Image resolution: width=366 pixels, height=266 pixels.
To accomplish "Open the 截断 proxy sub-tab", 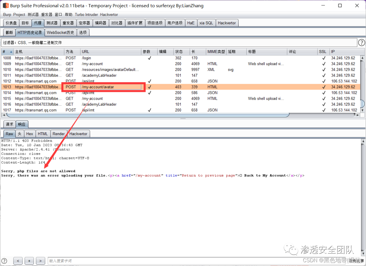I will pos(9,33).
